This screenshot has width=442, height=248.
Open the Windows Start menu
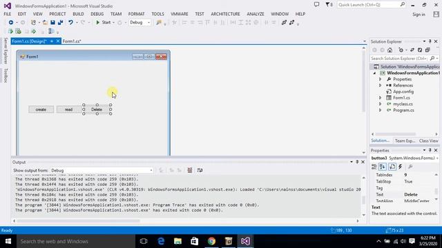click(8, 241)
